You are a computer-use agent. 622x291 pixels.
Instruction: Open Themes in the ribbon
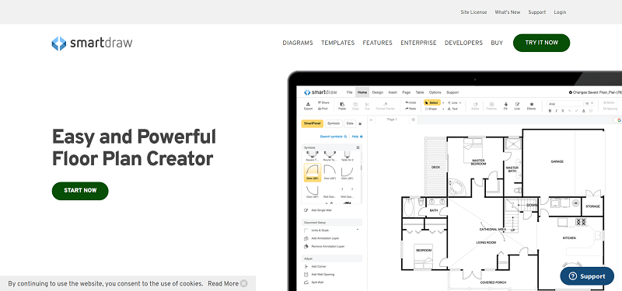pos(491,106)
